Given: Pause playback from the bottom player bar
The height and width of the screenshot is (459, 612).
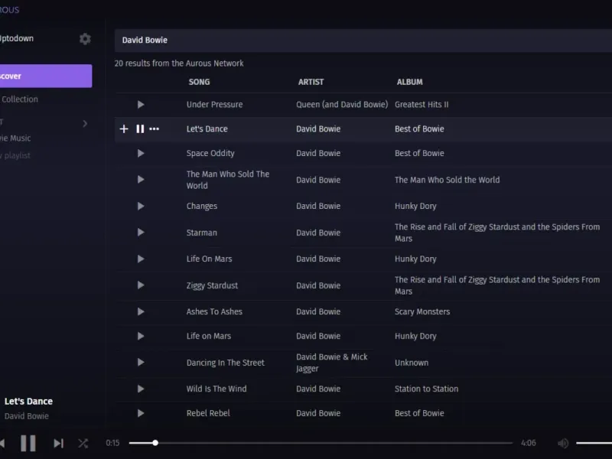Looking at the screenshot, I should (28, 443).
